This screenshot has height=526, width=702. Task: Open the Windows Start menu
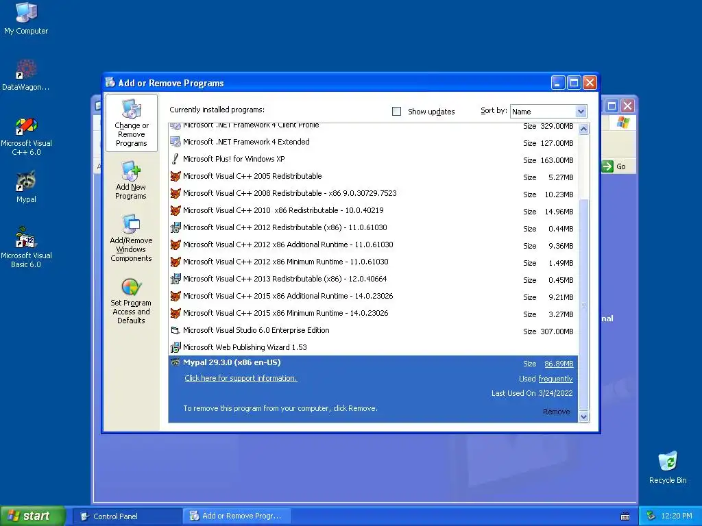click(x=33, y=516)
